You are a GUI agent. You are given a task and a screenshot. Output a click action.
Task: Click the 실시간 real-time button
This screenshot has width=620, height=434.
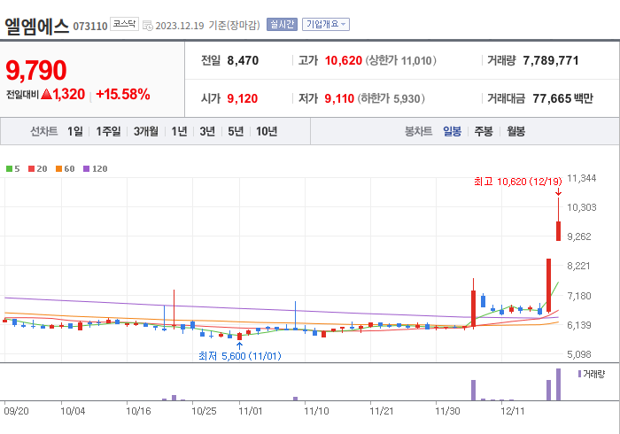[282, 24]
